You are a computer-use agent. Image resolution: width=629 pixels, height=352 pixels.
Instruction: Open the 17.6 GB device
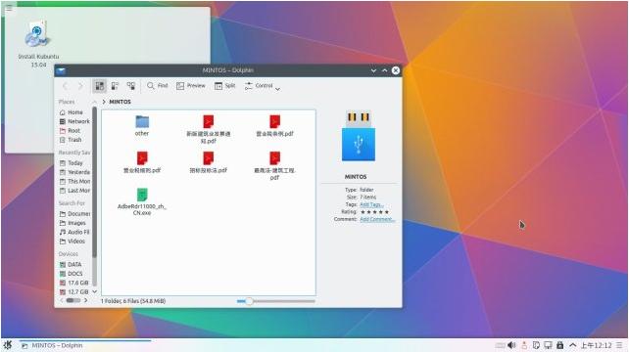pos(74,284)
